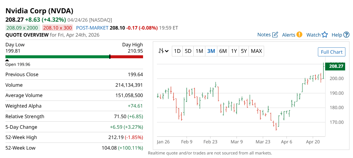Click the Day High value 210.95
The image size is (353, 158).
tap(135, 51)
